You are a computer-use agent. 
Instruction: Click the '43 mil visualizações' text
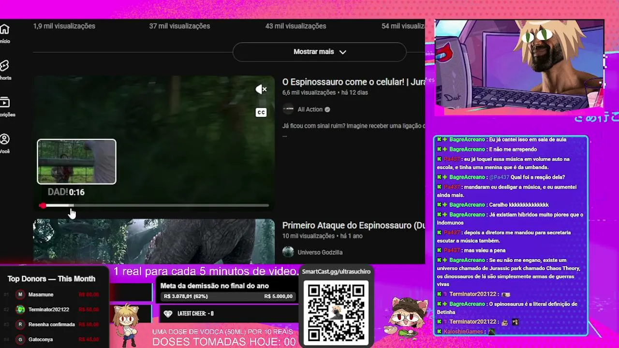(295, 26)
